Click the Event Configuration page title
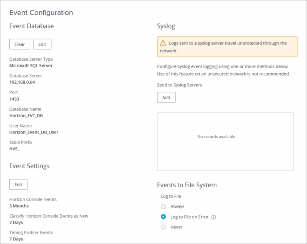Screen dimensions: 307x244 [x=41, y=13]
